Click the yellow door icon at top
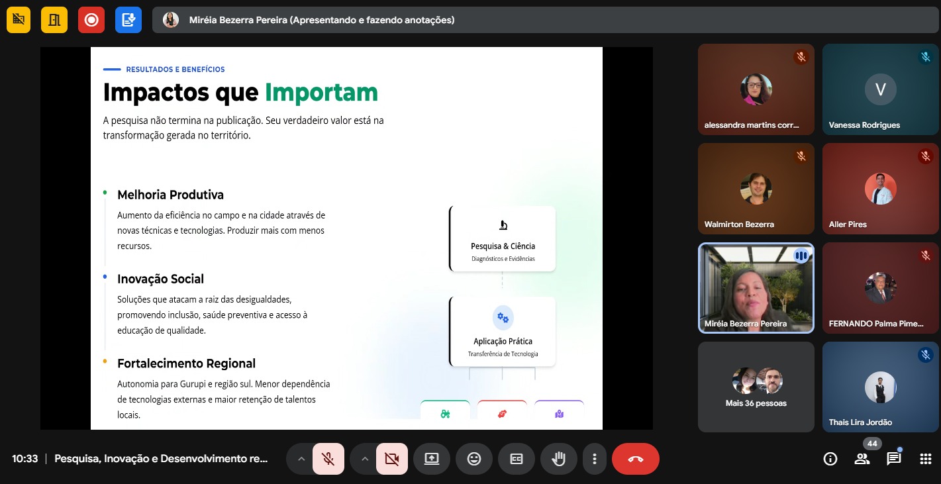Image resolution: width=941 pixels, height=484 pixels. pos(54,20)
